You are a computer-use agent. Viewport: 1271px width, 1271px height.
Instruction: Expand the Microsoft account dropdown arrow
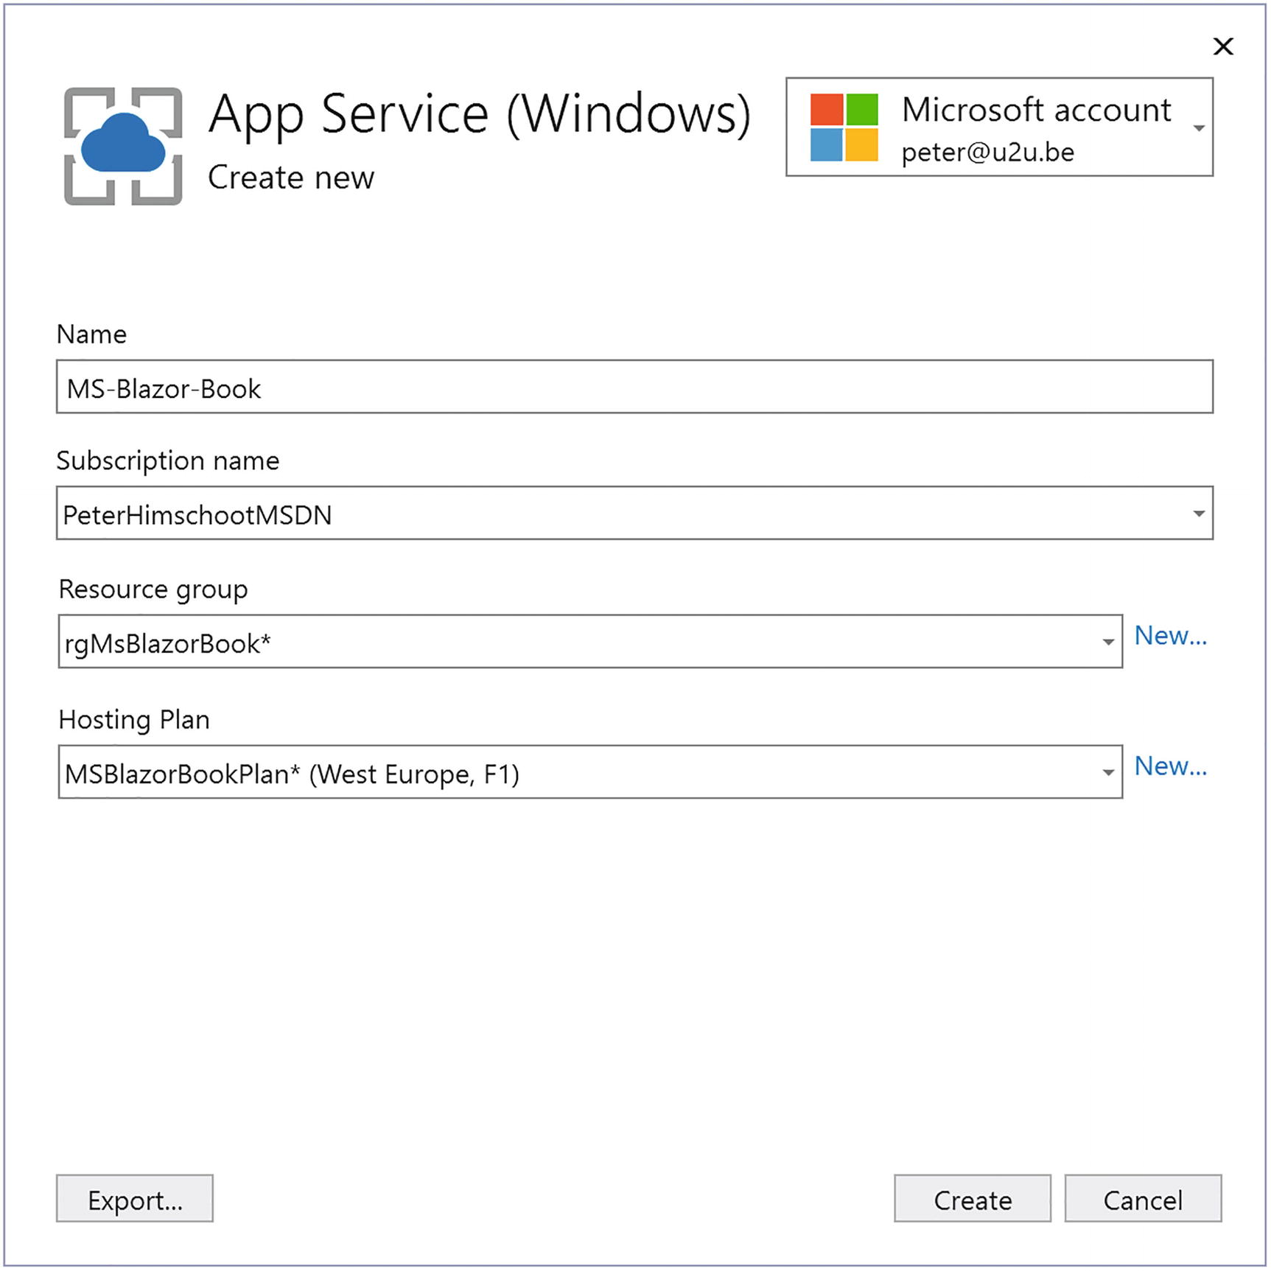click(x=1199, y=128)
